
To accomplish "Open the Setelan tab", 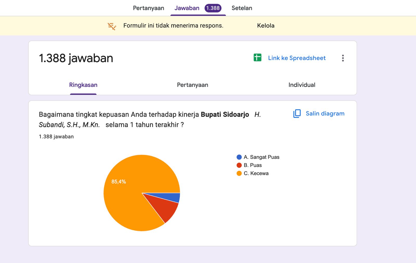I will 242,8.
